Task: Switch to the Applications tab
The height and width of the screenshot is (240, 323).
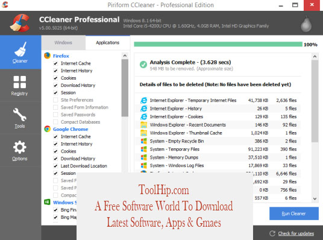Action: [107, 42]
